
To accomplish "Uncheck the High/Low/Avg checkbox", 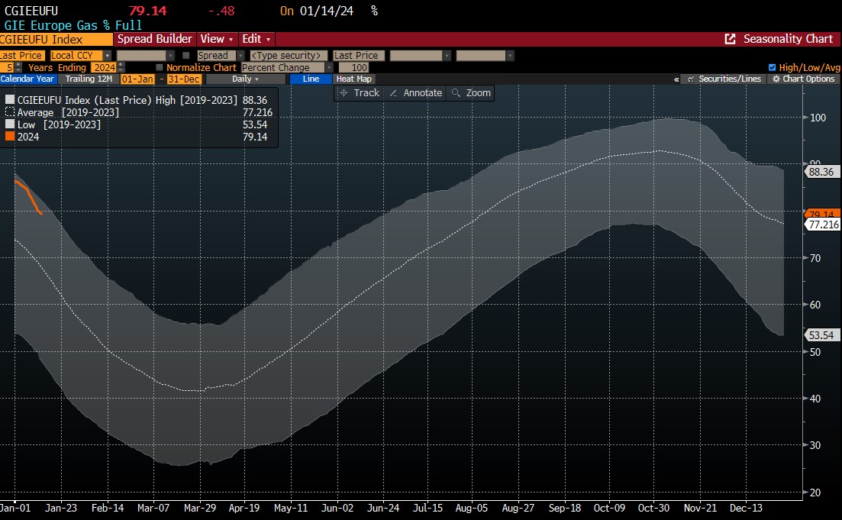I will click(772, 67).
